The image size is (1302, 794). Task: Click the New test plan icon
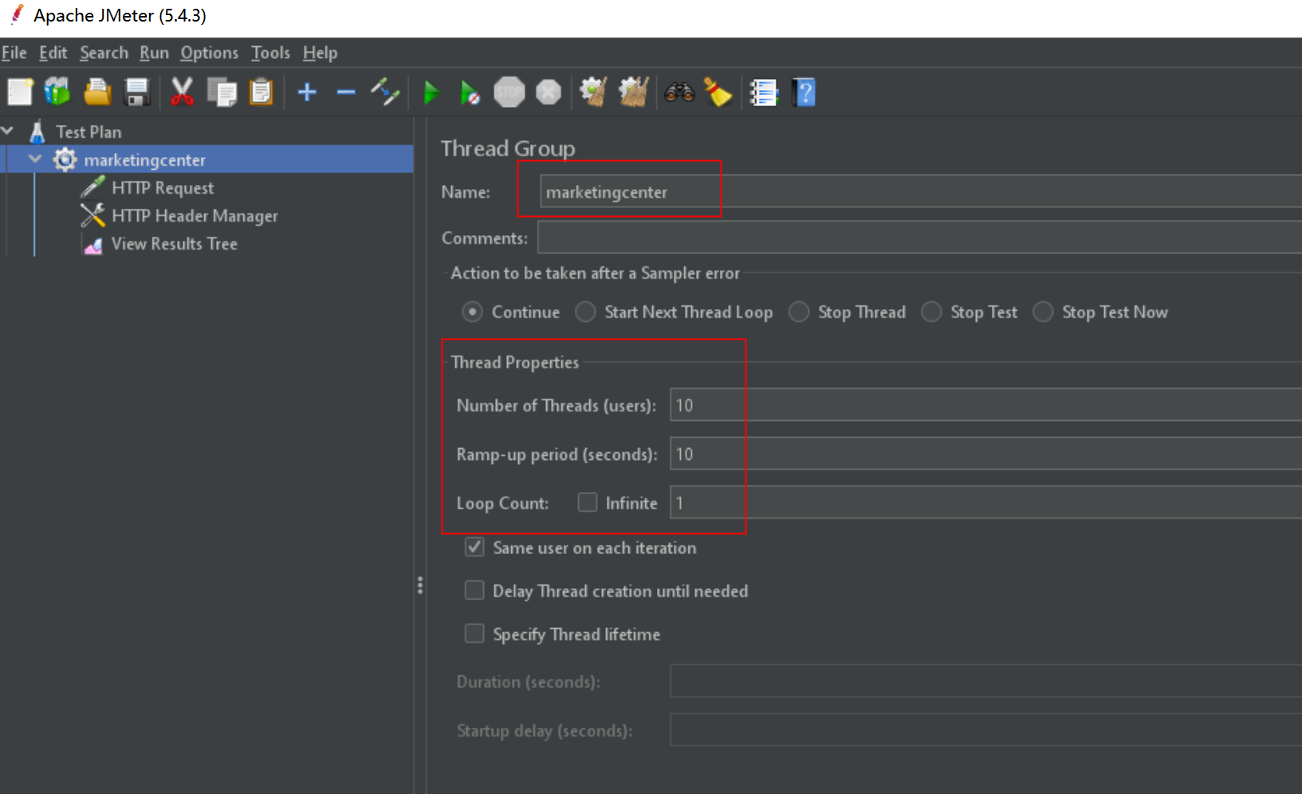(19, 92)
